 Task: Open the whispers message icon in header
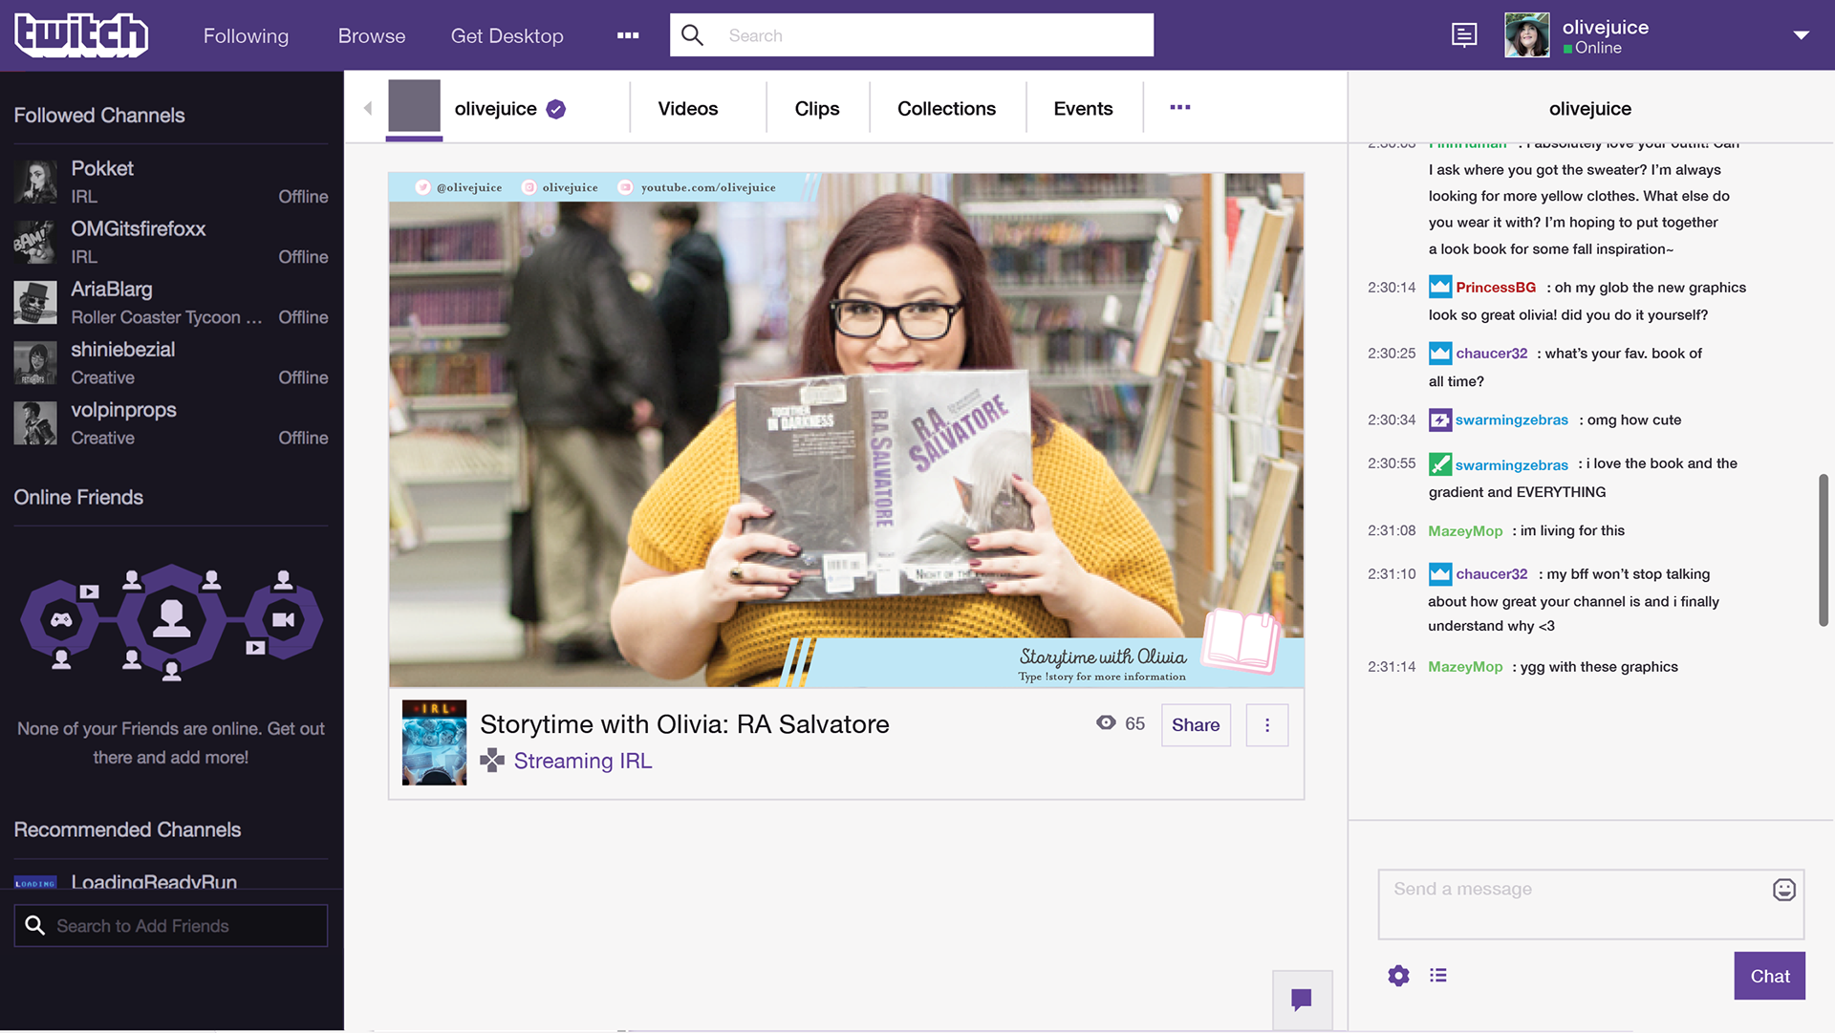[x=1464, y=35]
